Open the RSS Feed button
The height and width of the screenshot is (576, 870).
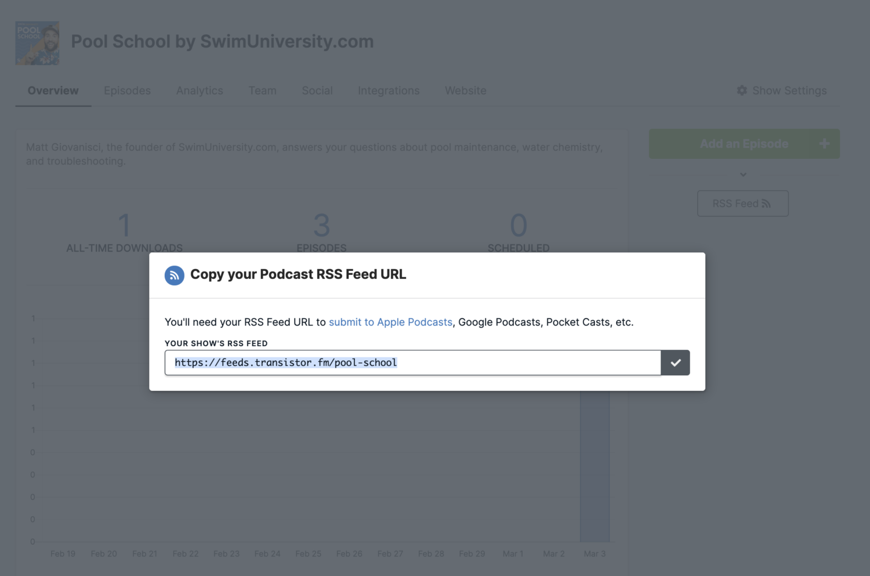click(743, 204)
